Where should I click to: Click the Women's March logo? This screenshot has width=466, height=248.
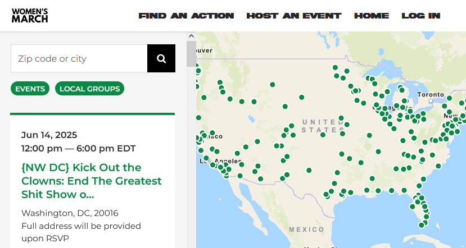pos(30,16)
